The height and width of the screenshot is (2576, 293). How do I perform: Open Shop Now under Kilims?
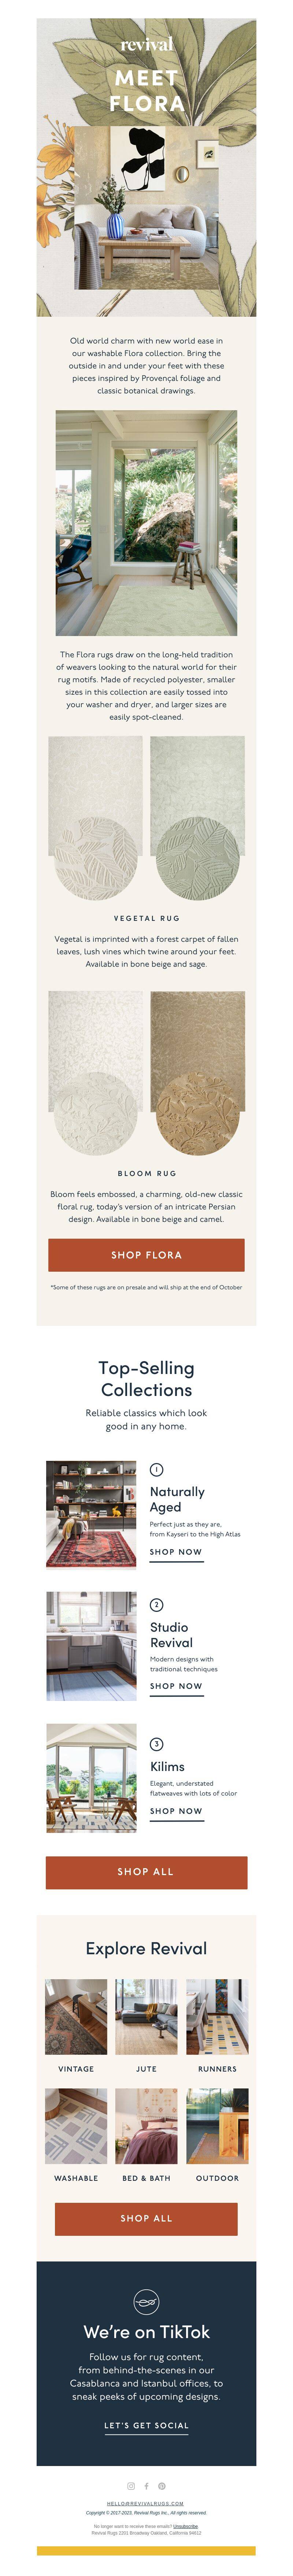coord(176,1811)
